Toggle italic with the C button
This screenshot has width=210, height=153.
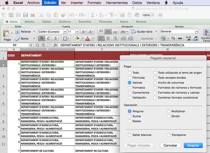[x=49, y=38]
